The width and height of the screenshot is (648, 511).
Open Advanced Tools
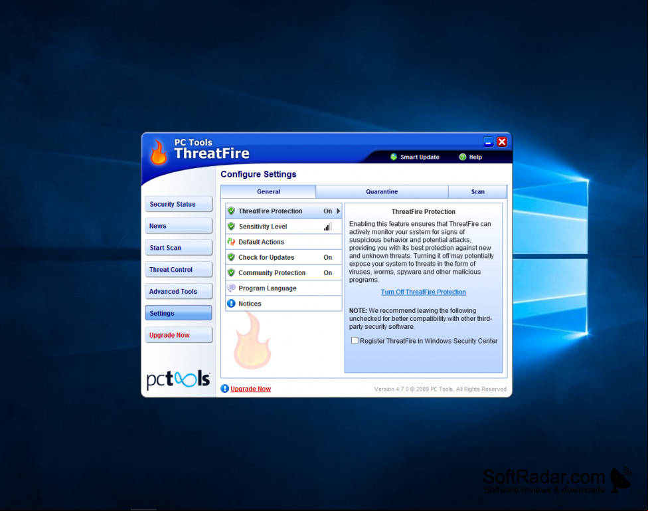pos(179,291)
